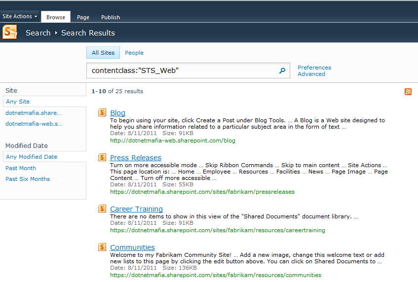Open the Career Training result title
Image resolution: width=418 pixels, height=282 pixels.
point(137,209)
